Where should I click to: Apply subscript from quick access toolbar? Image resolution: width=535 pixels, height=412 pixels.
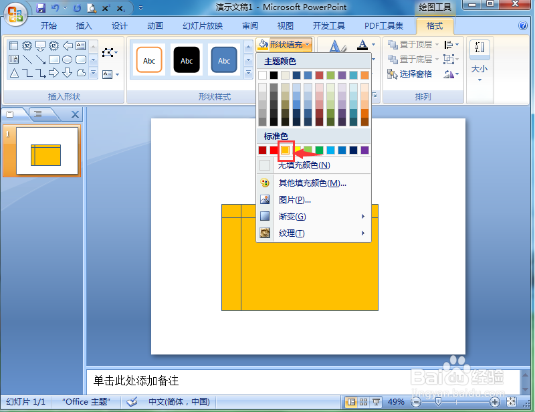(120, 7)
